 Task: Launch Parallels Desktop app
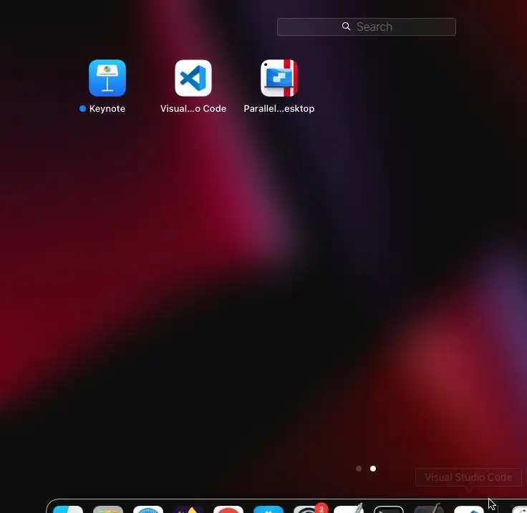[279, 78]
